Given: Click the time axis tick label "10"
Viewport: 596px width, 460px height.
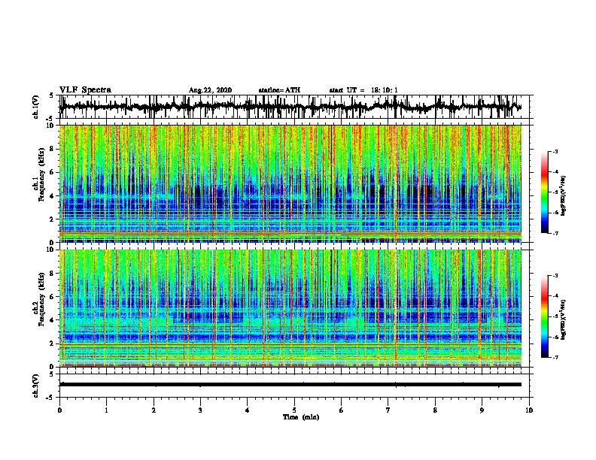Looking at the screenshot, I should [529, 410].
